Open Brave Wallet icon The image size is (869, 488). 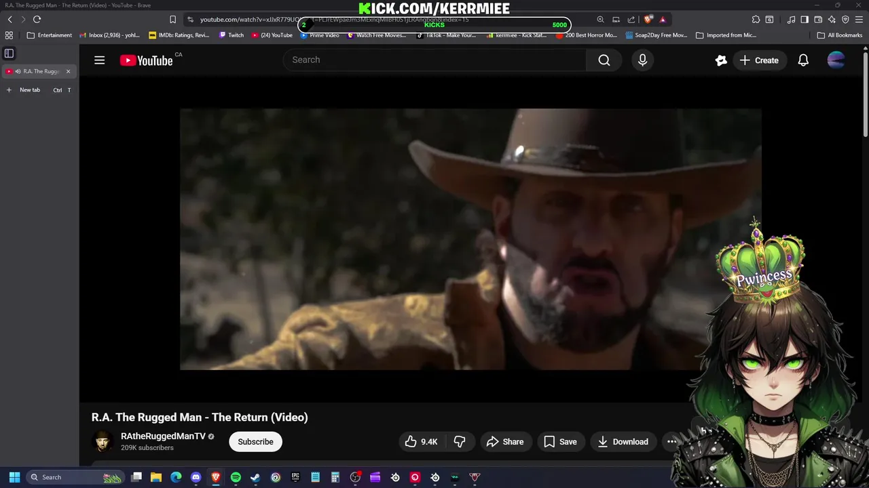click(818, 20)
